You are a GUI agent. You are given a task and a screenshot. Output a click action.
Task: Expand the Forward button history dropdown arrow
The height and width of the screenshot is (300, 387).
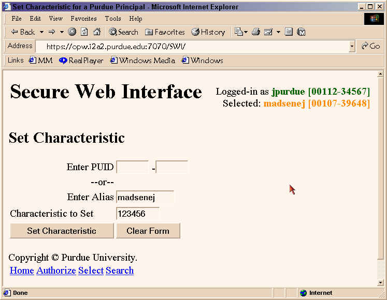point(62,32)
